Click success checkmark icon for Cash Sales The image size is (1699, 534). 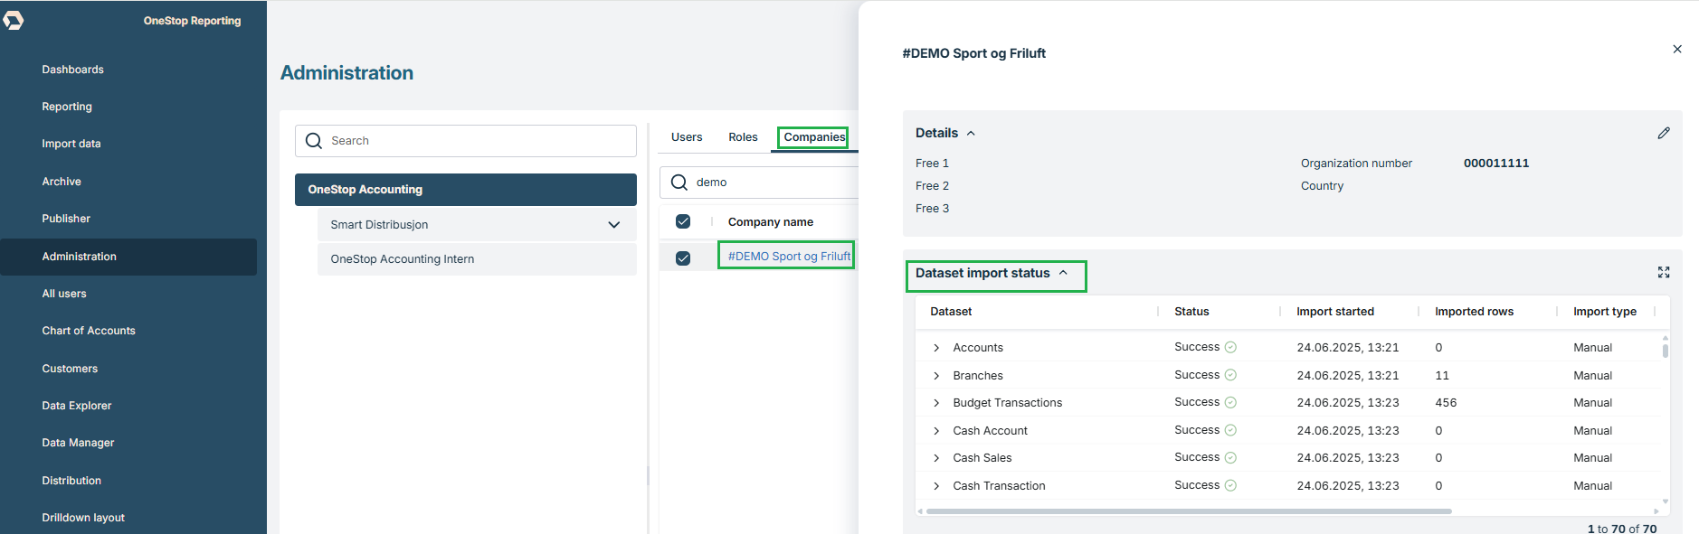point(1230,457)
